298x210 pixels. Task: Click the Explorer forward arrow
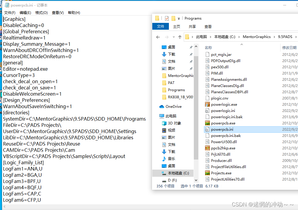pos(167,37)
